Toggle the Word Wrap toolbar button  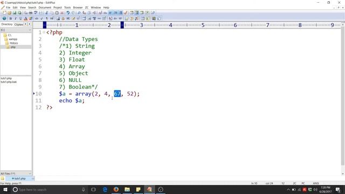110,13
